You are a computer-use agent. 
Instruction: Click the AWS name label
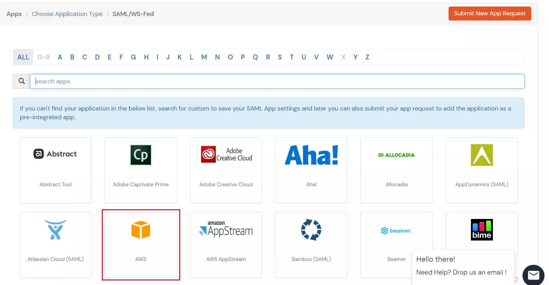141,259
